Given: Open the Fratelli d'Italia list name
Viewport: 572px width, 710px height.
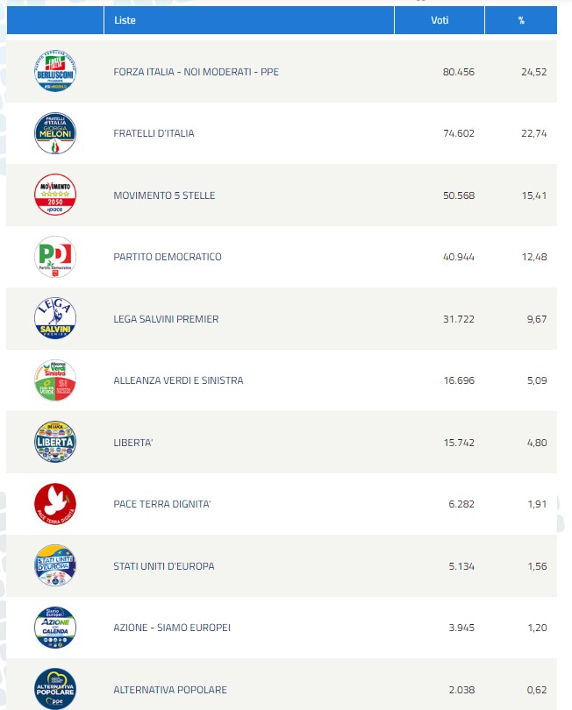Looking at the screenshot, I should tap(154, 133).
